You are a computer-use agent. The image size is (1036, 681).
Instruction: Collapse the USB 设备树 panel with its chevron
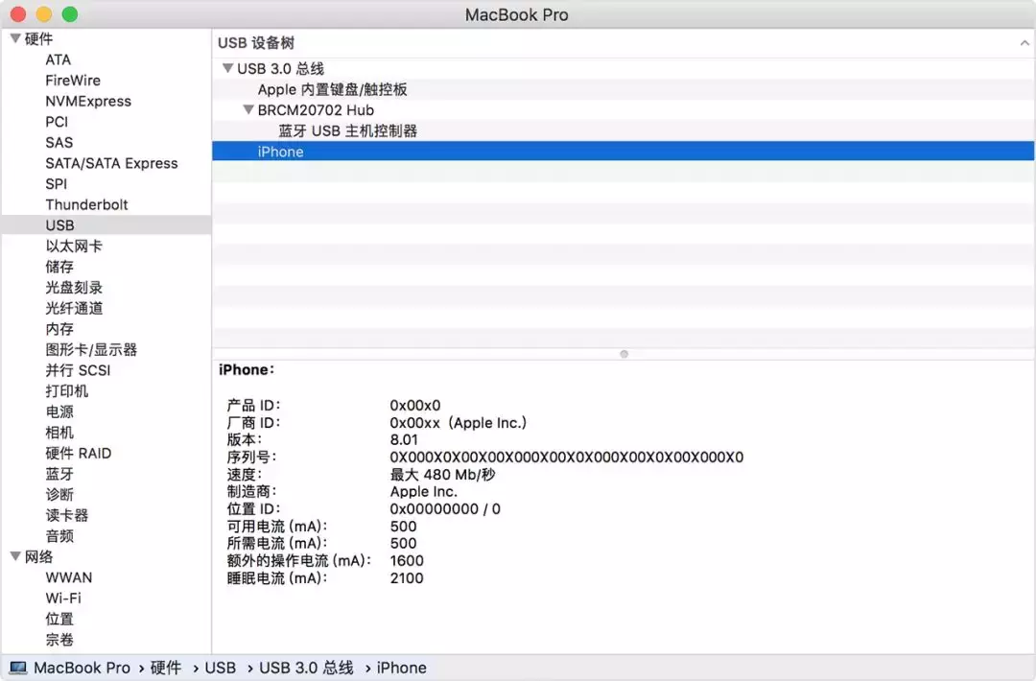1024,42
